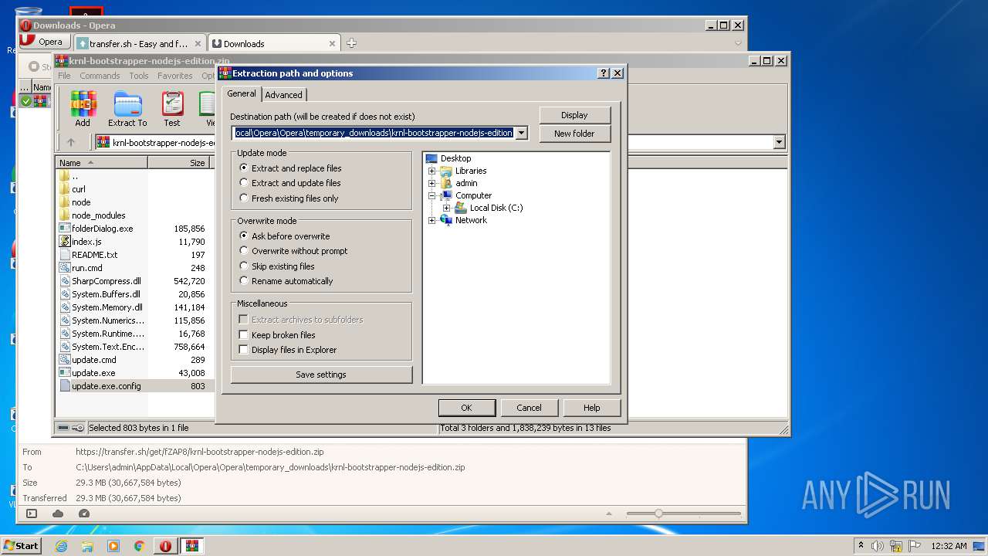This screenshot has height=556, width=988.
Task: Open the Destination path dropdown arrow
Action: (x=522, y=133)
